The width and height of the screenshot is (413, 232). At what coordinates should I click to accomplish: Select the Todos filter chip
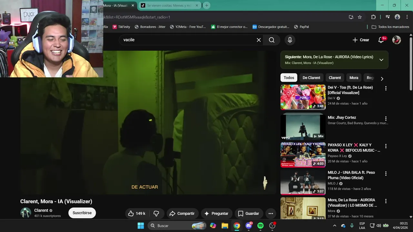289,78
